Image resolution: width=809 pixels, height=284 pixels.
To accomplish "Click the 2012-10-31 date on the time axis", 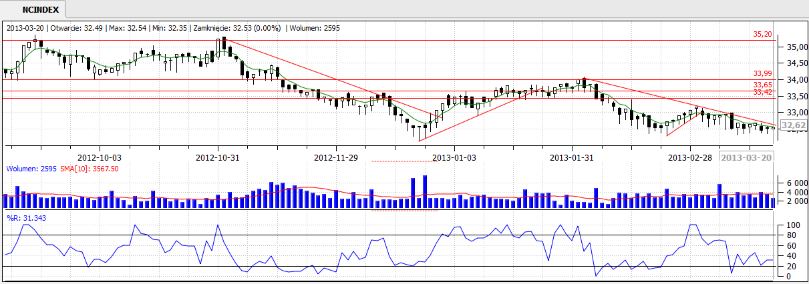I will (x=218, y=157).
